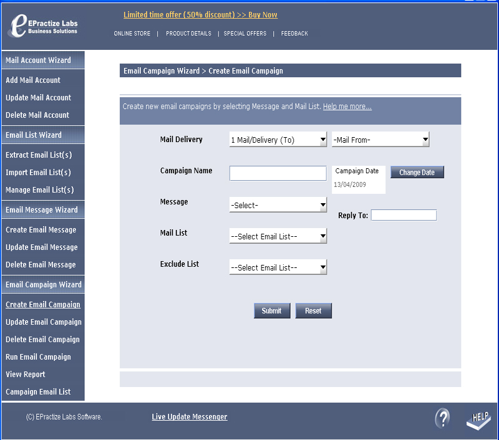The width and height of the screenshot is (499, 440).
Task: Go to ONLINE STORE
Action: (132, 34)
